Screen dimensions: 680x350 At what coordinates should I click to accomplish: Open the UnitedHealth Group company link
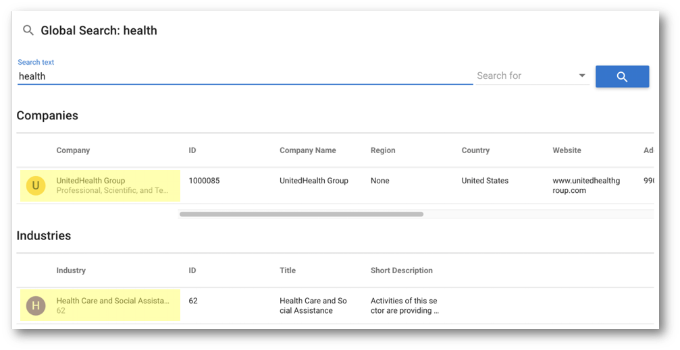90,181
